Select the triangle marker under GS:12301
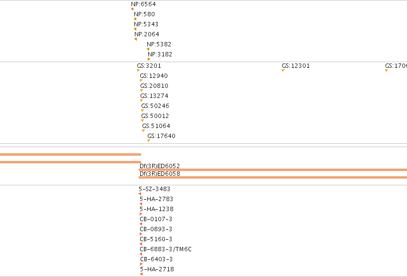Screen dimensions: 407x277 283,71
